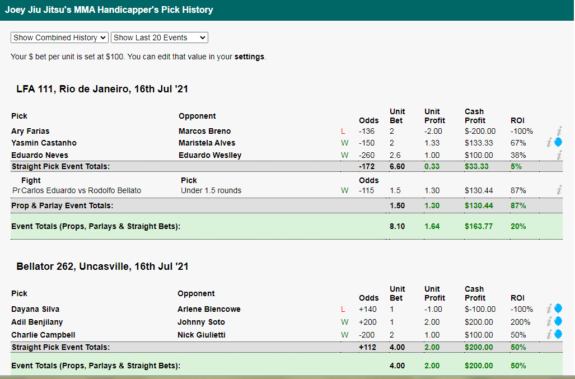
Task: Click the info icon for Ary Farias pick
Action: [x=559, y=131]
